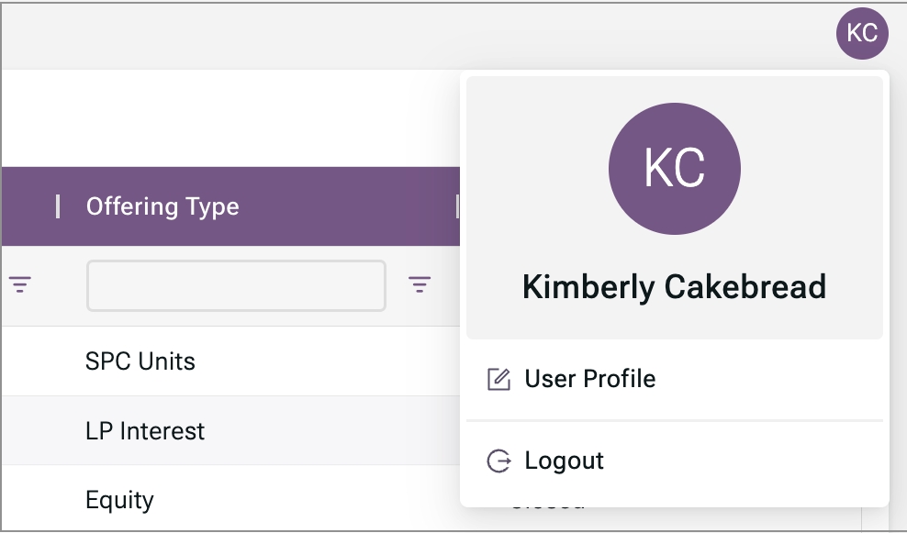Open the User Profile menu entry
The image size is (907, 533).
(x=589, y=379)
